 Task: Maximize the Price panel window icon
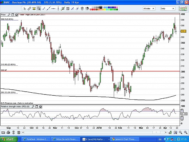tap(13, 15)
